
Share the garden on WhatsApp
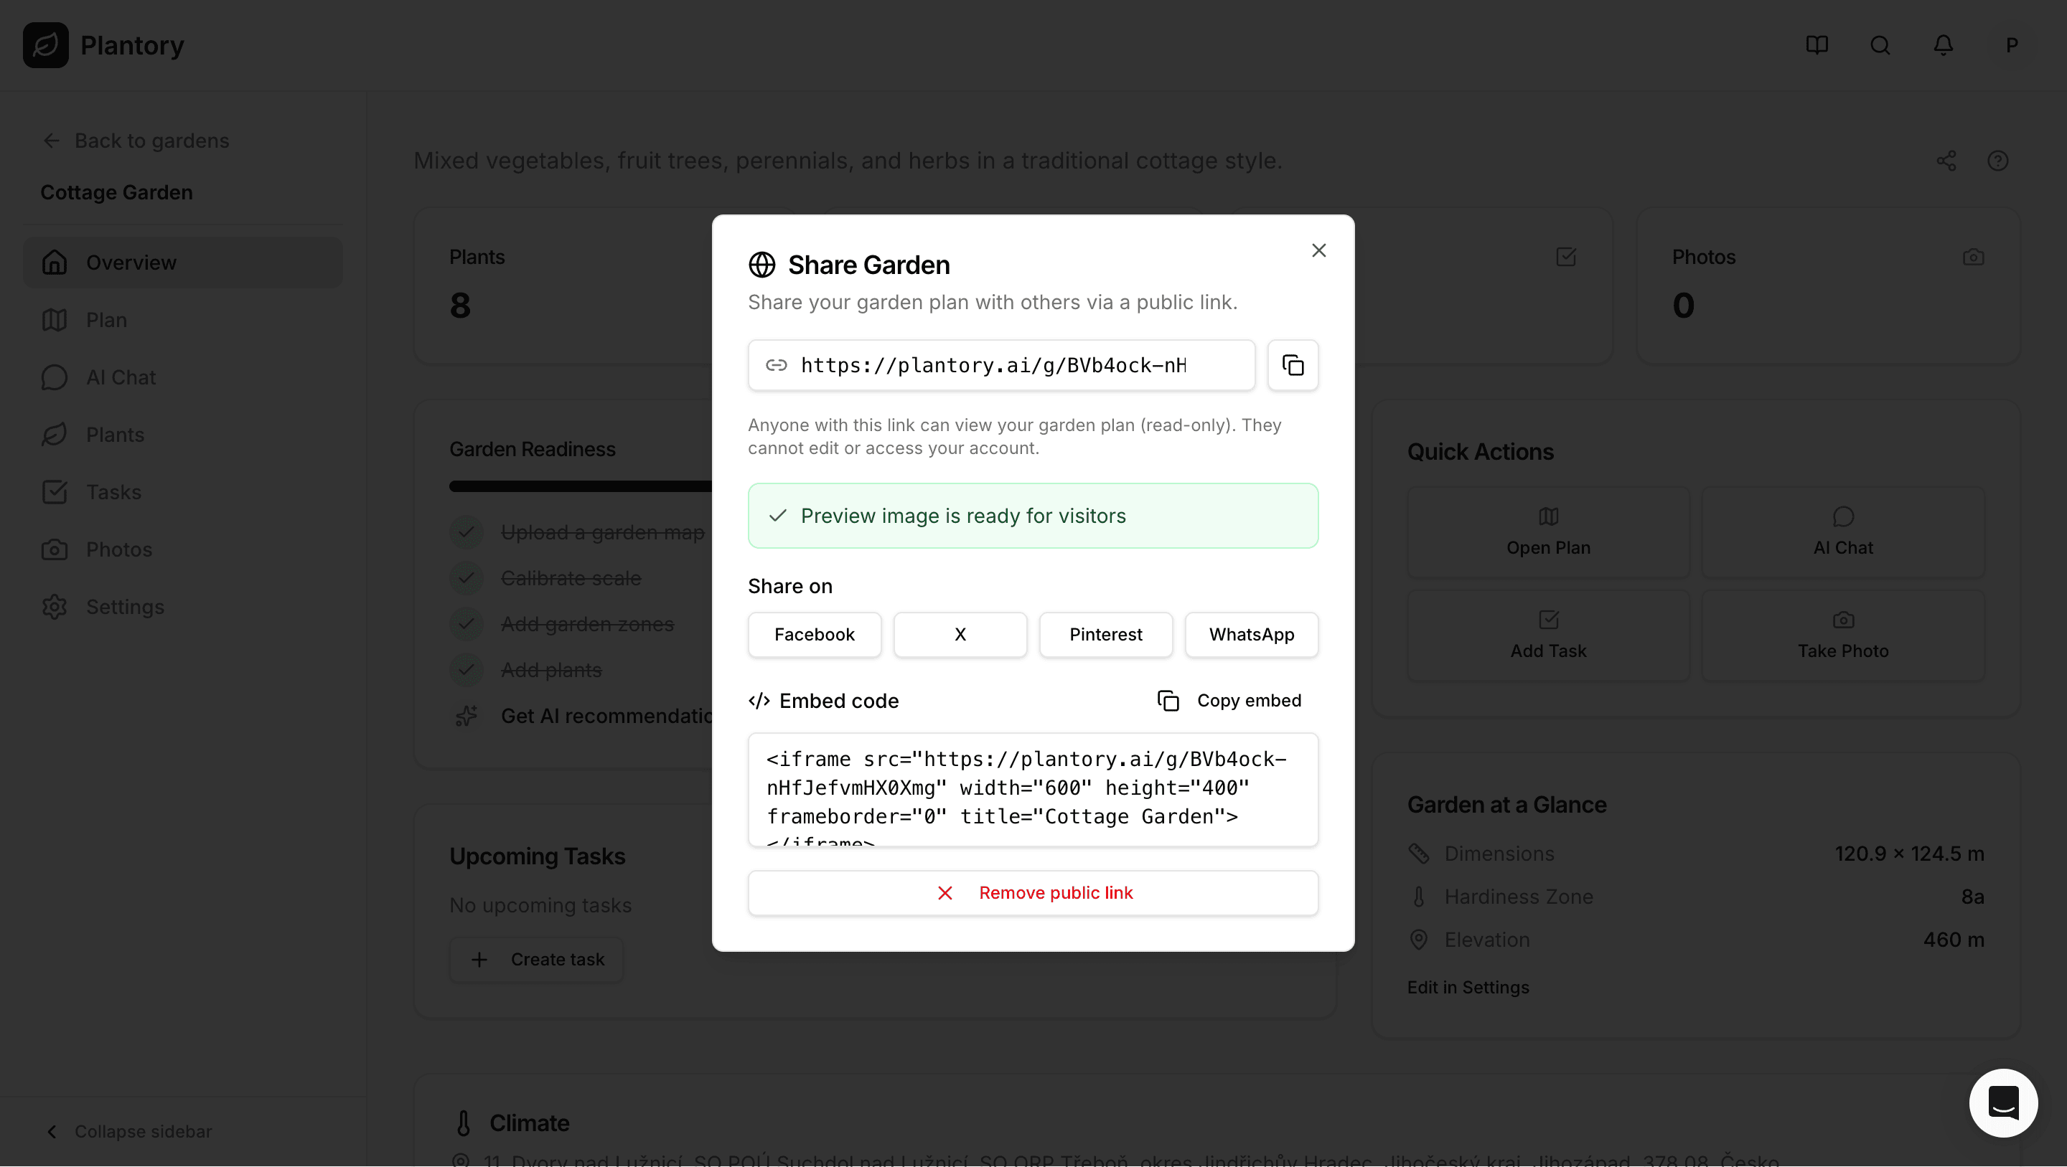click(1251, 635)
